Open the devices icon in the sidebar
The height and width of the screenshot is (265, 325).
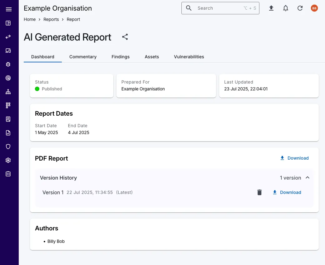point(8,51)
